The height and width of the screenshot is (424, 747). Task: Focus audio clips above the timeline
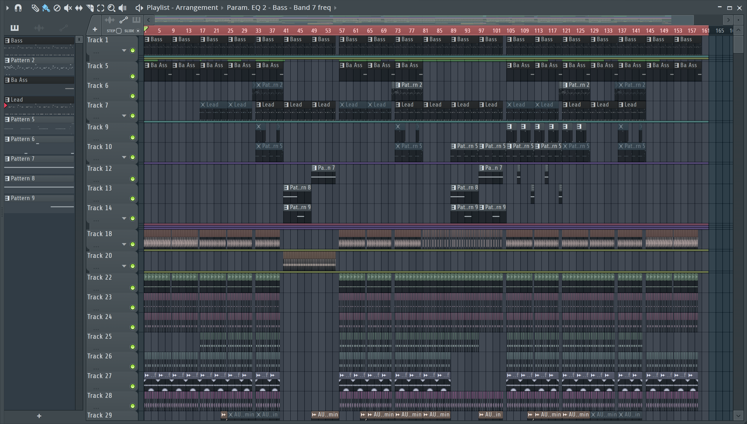pyautogui.click(x=109, y=20)
